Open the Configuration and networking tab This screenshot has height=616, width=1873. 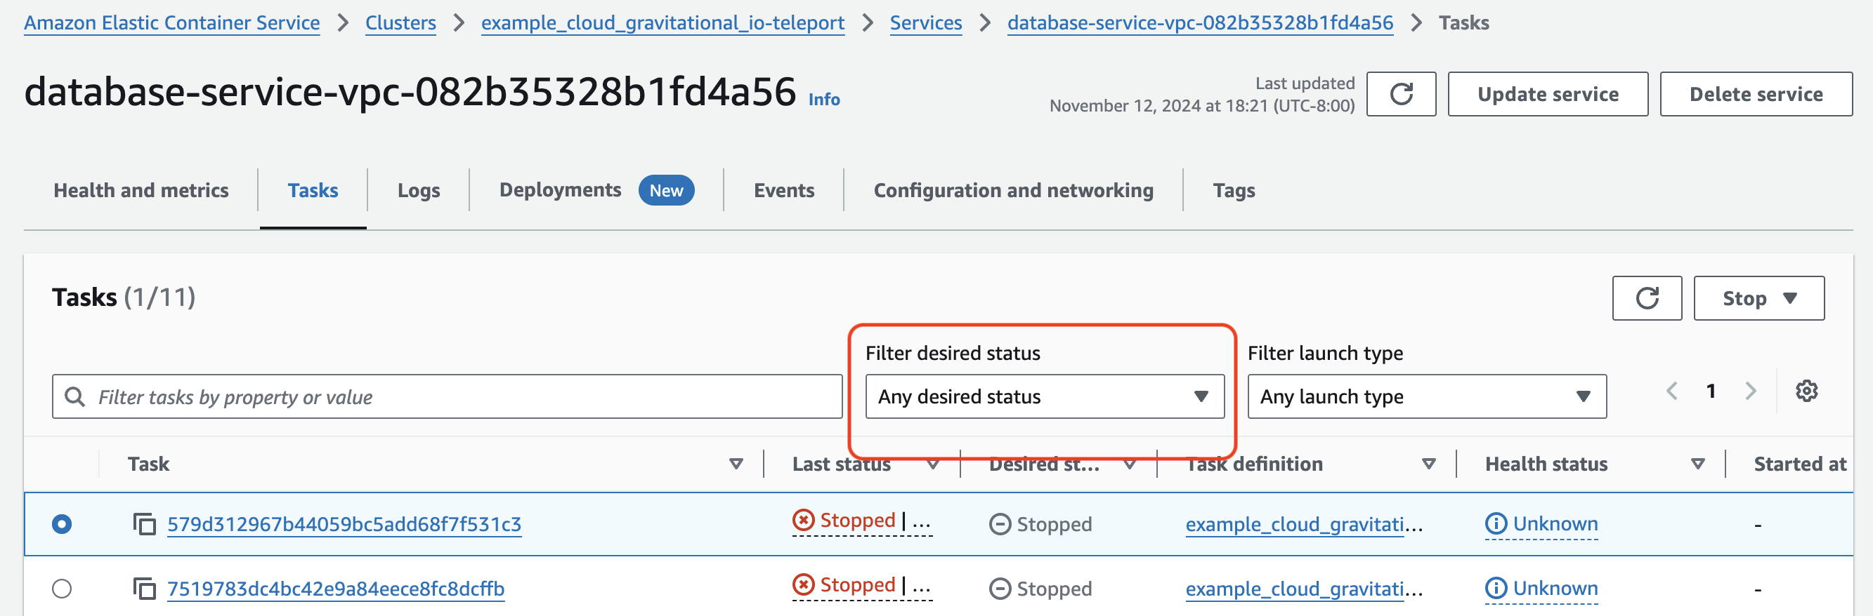pos(1013,190)
